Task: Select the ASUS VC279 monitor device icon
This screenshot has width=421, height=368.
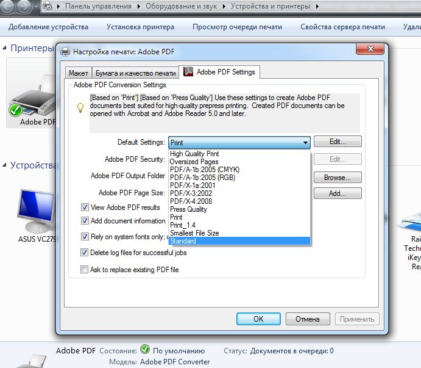Action: [x=36, y=211]
